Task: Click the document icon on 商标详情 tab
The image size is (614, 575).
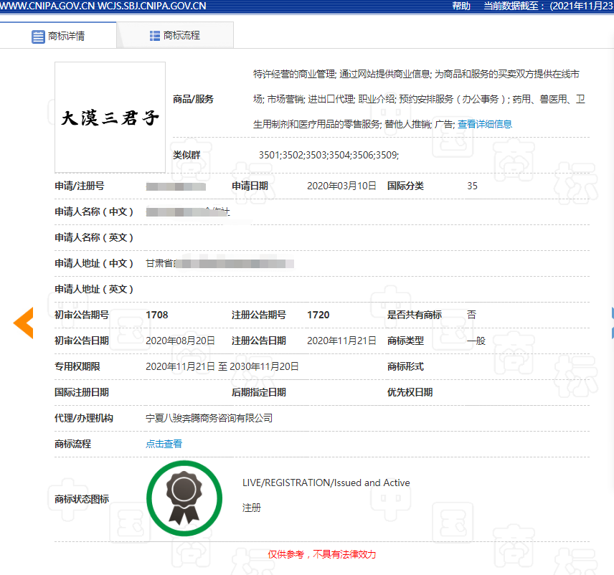Action: pyautogui.click(x=38, y=36)
